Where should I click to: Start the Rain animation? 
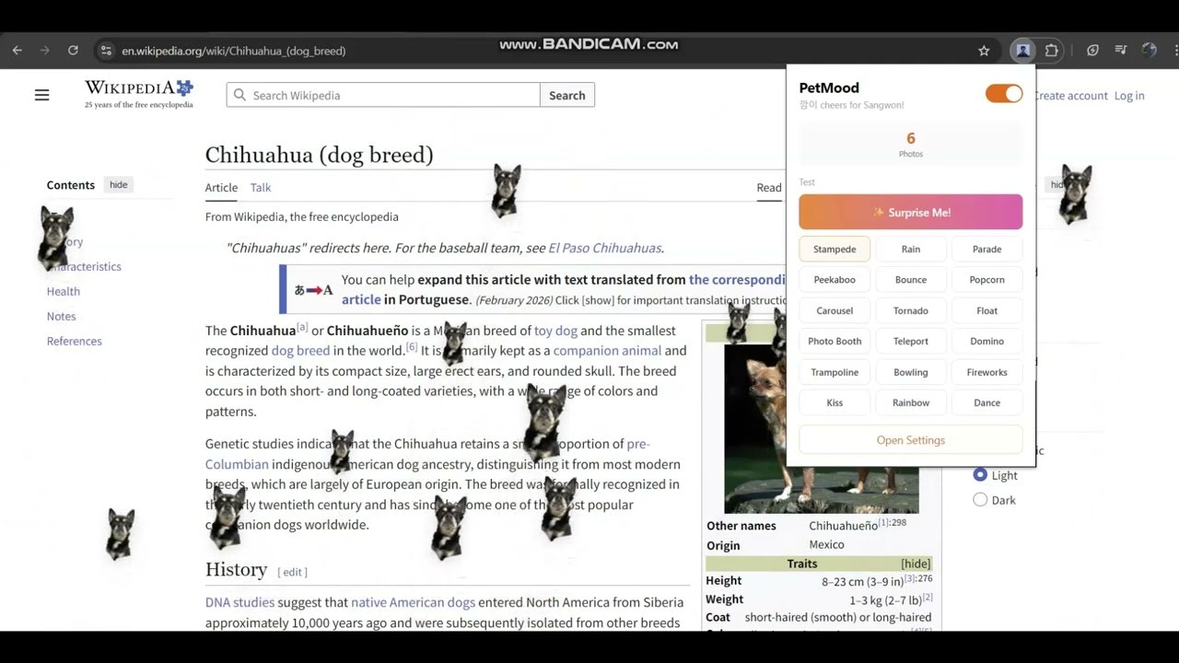(911, 249)
